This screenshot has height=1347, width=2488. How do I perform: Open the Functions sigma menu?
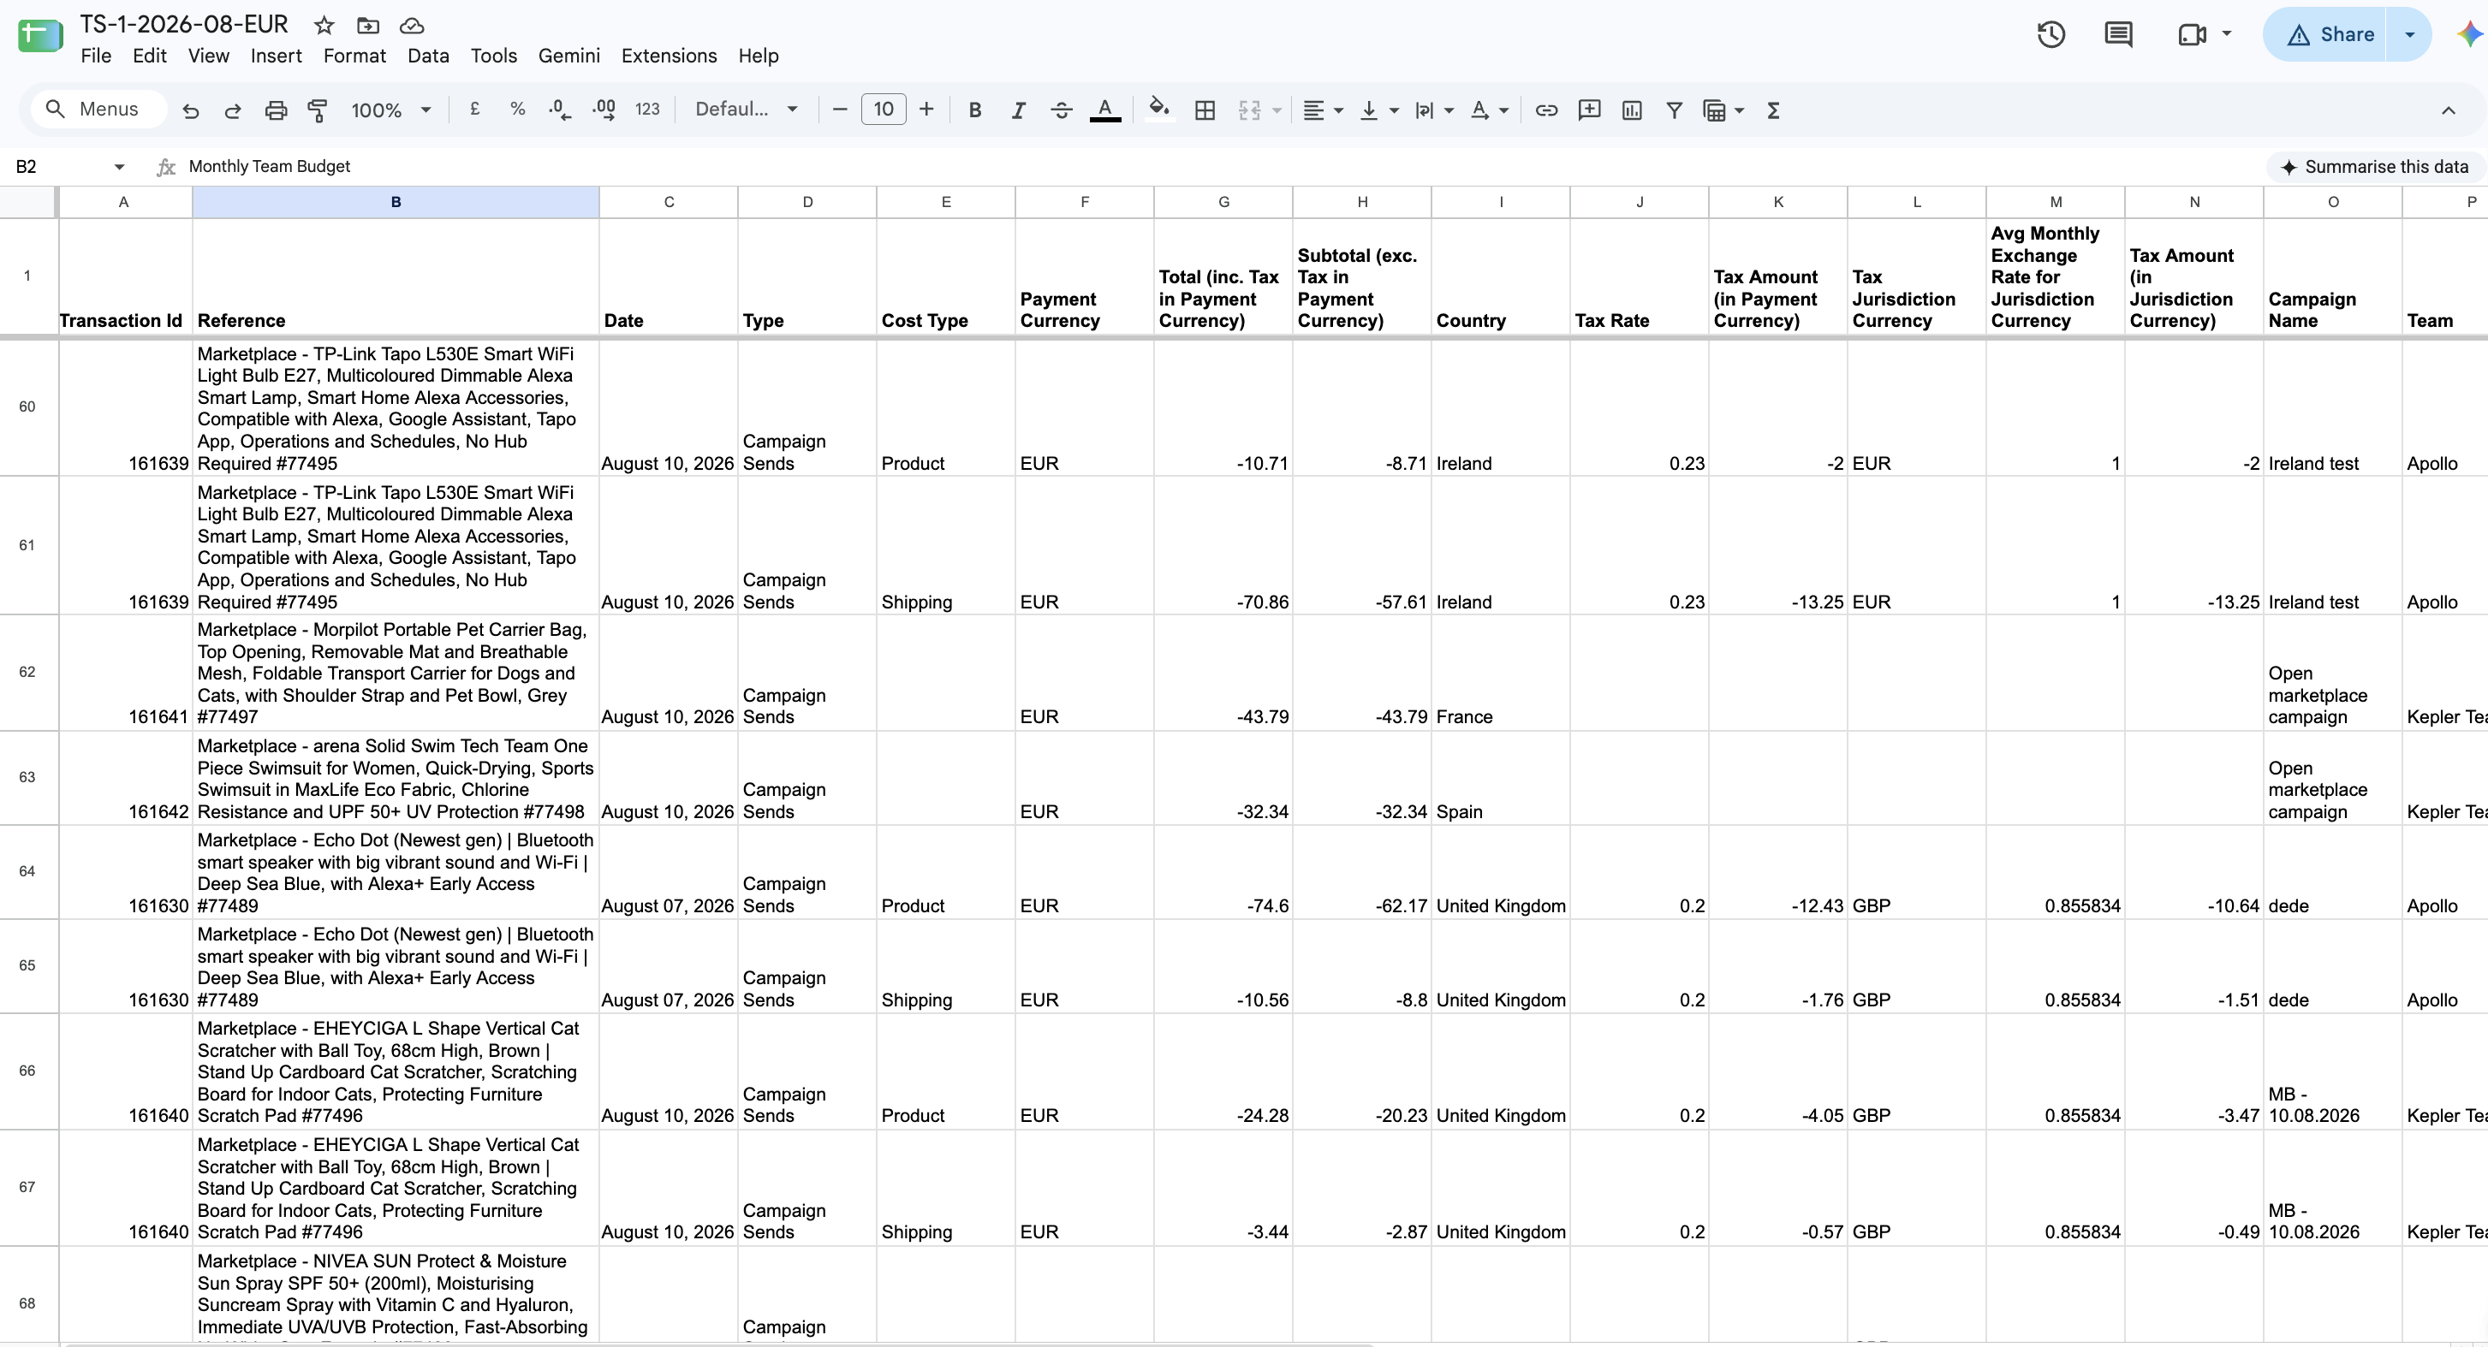pyautogui.click(x=1773, y=110)
